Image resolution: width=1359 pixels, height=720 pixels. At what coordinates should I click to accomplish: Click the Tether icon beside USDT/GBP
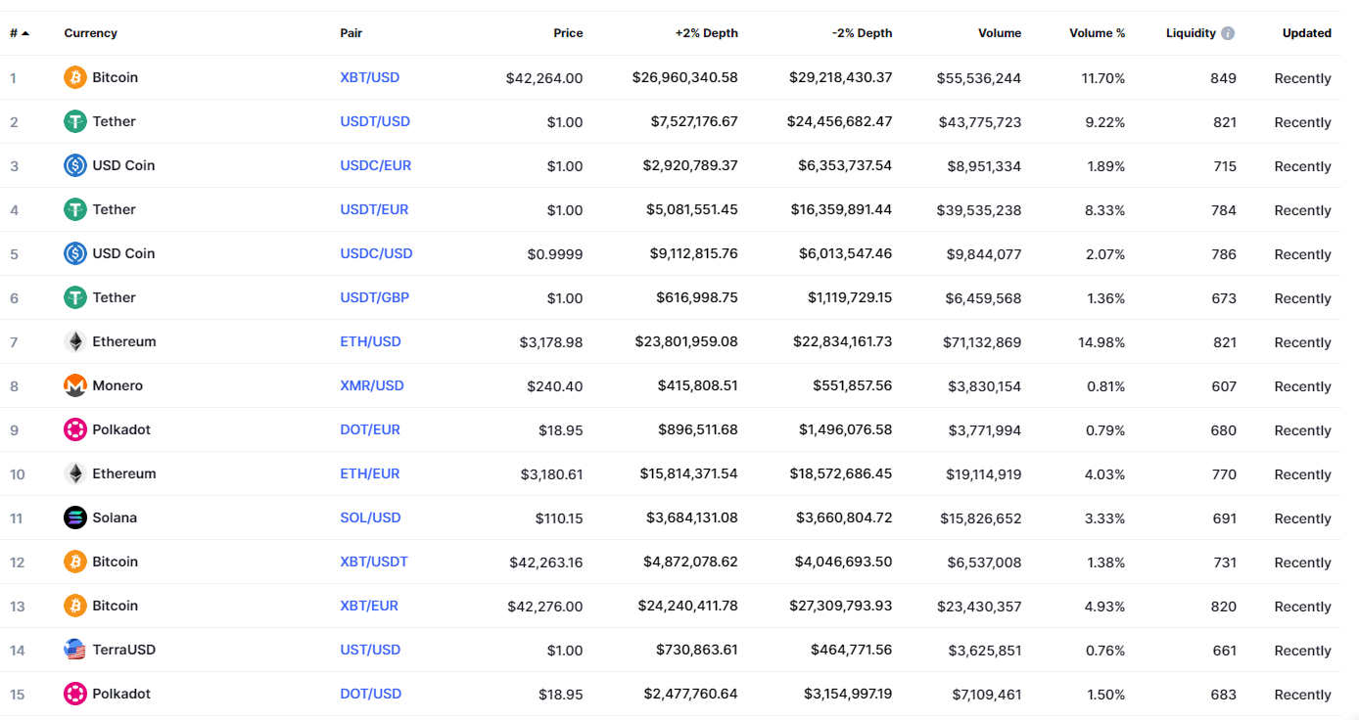[x=75, y=297]
